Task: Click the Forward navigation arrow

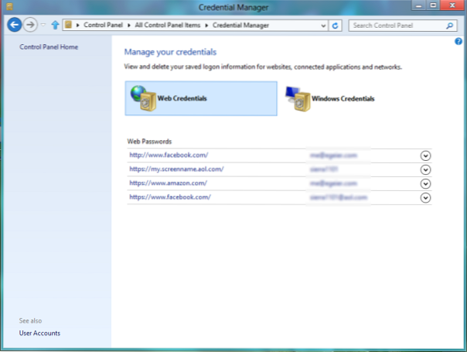Action: tap(30, 26)
